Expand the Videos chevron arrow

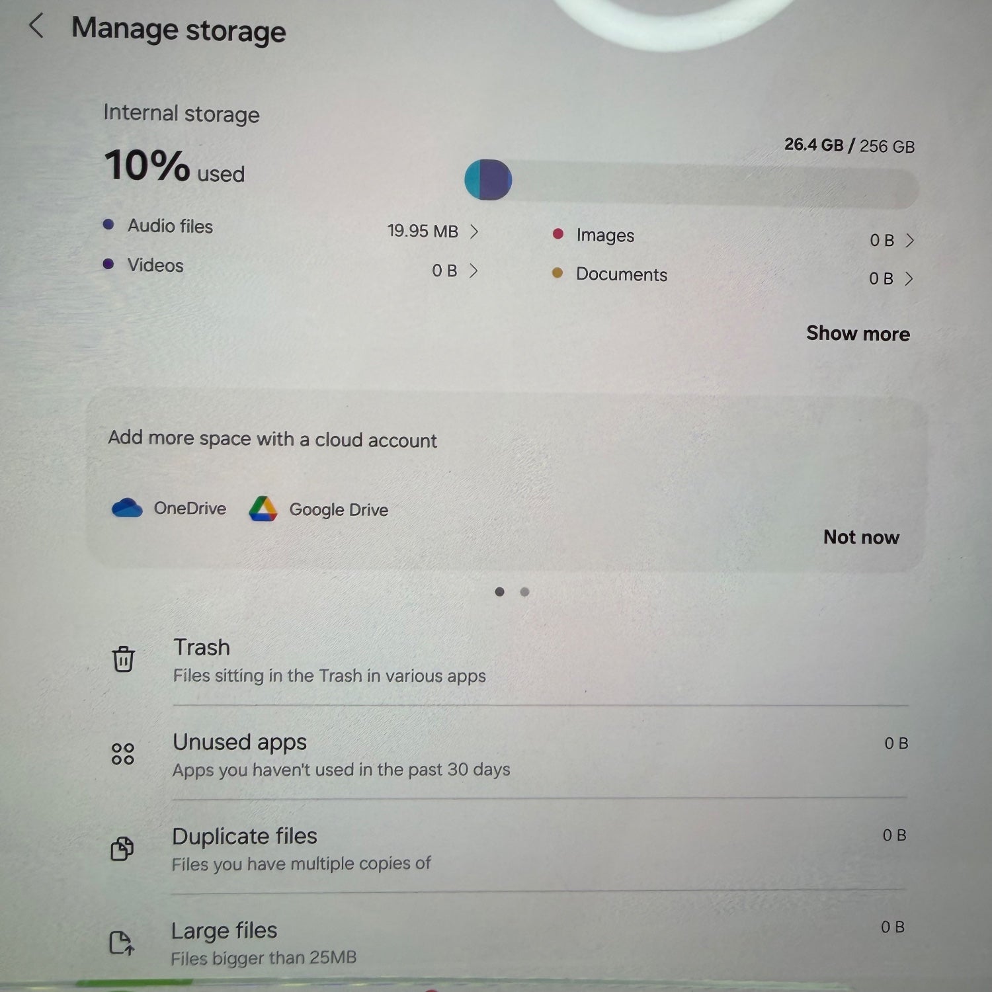pyautogui.click(x=473, y=270)
